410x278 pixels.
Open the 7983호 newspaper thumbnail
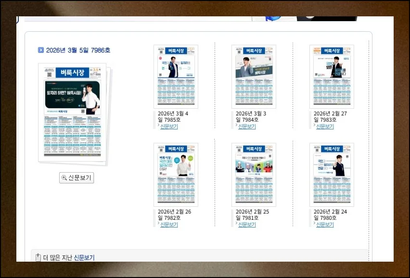coord(332,77)
